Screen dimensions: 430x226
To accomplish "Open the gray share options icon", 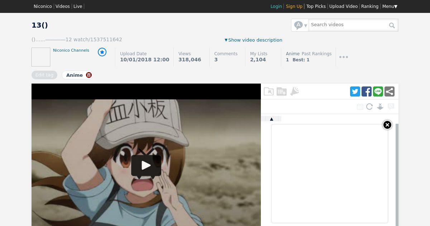I will 390,91.
